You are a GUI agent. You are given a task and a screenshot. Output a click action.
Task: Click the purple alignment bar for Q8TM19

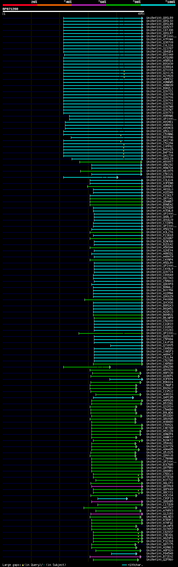[117, 486]
